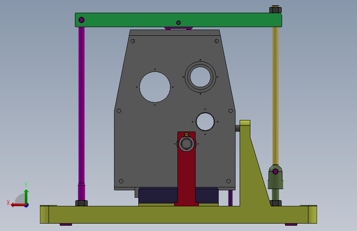
Task: Select the red pedestal bracket
Action: (x=187, y=177)
